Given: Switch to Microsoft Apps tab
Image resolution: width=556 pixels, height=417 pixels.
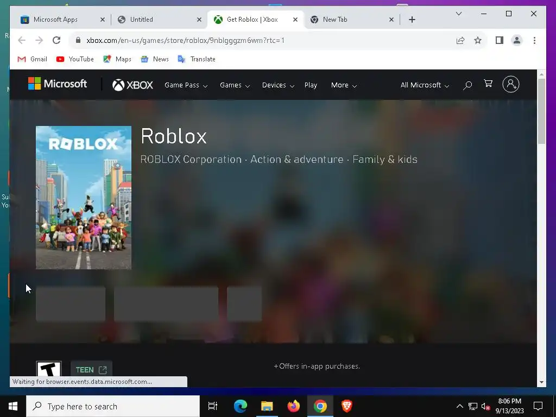Looking at the screenshot, I should click(56, 20).
